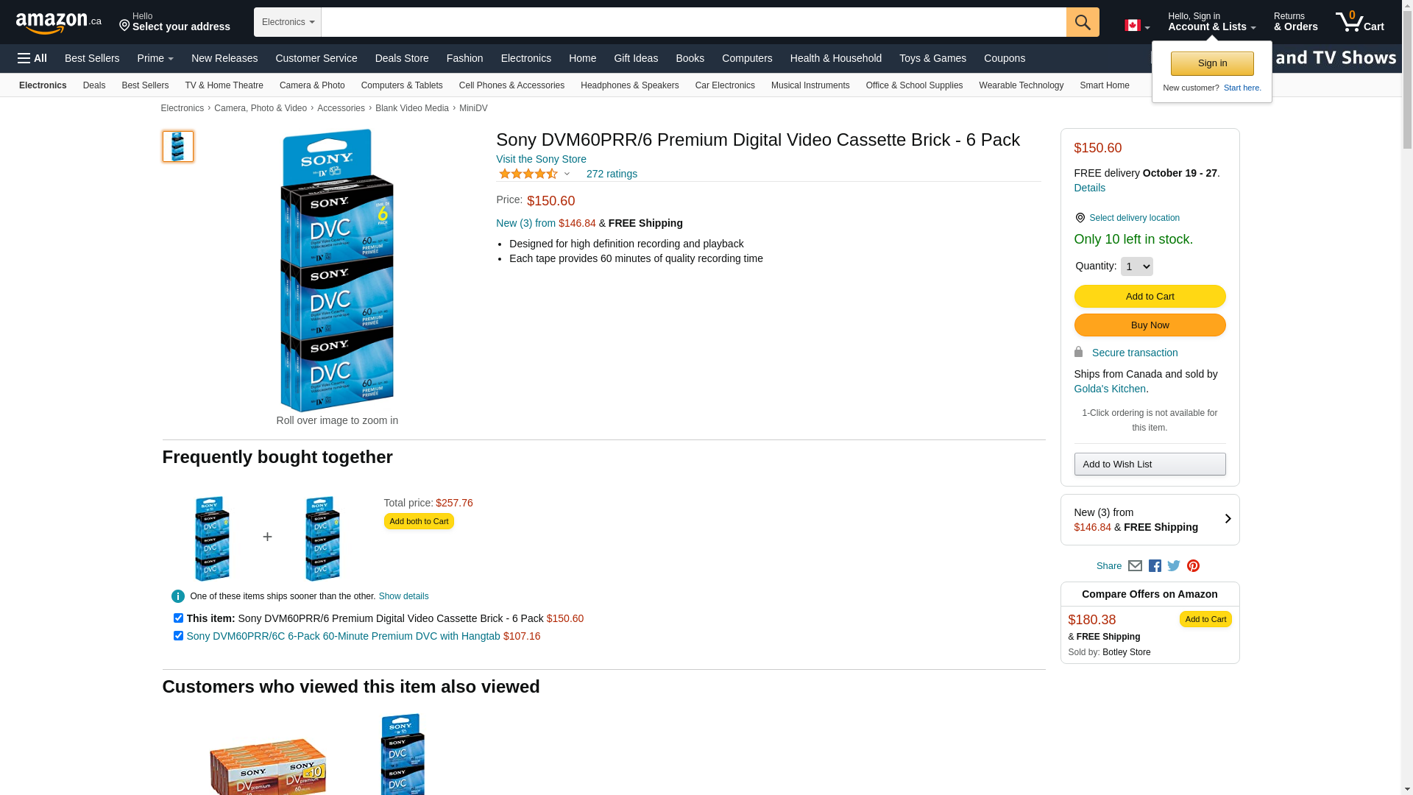Viewport: 1413px width, 795px height.
Task: Share on Facebook icon
Action: pyautogui.click(x=1155, y=566)
